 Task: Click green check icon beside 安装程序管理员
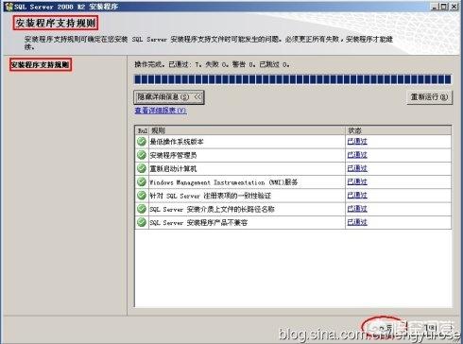(142, 155)
